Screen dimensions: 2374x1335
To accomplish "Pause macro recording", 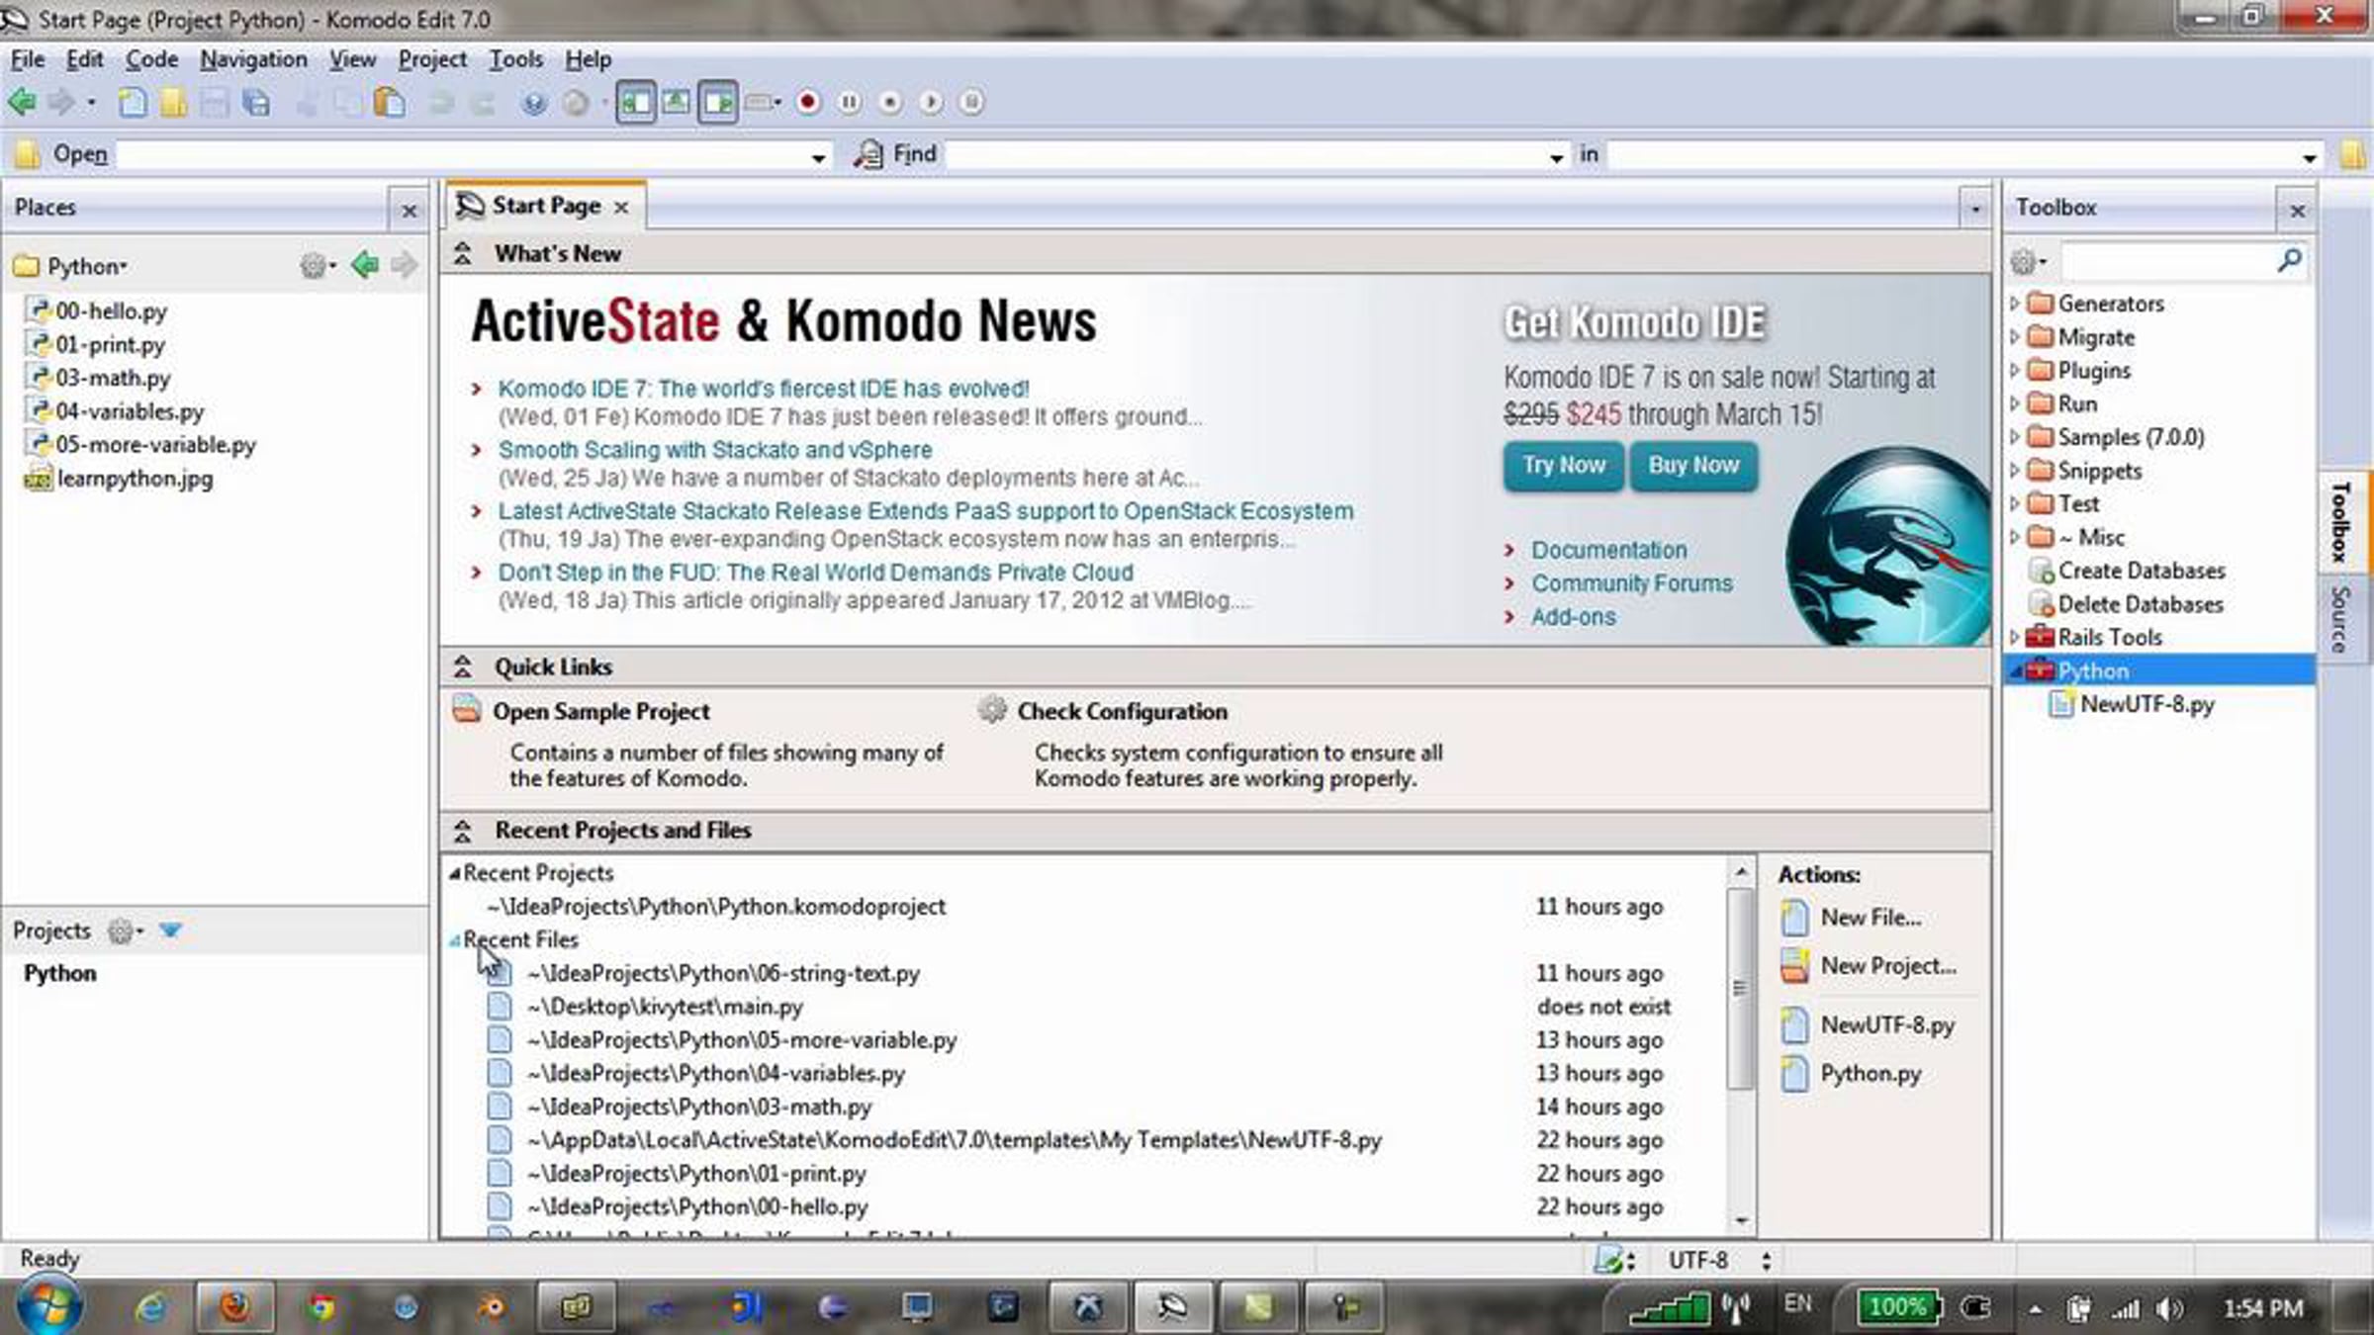I will pos(849,102).
